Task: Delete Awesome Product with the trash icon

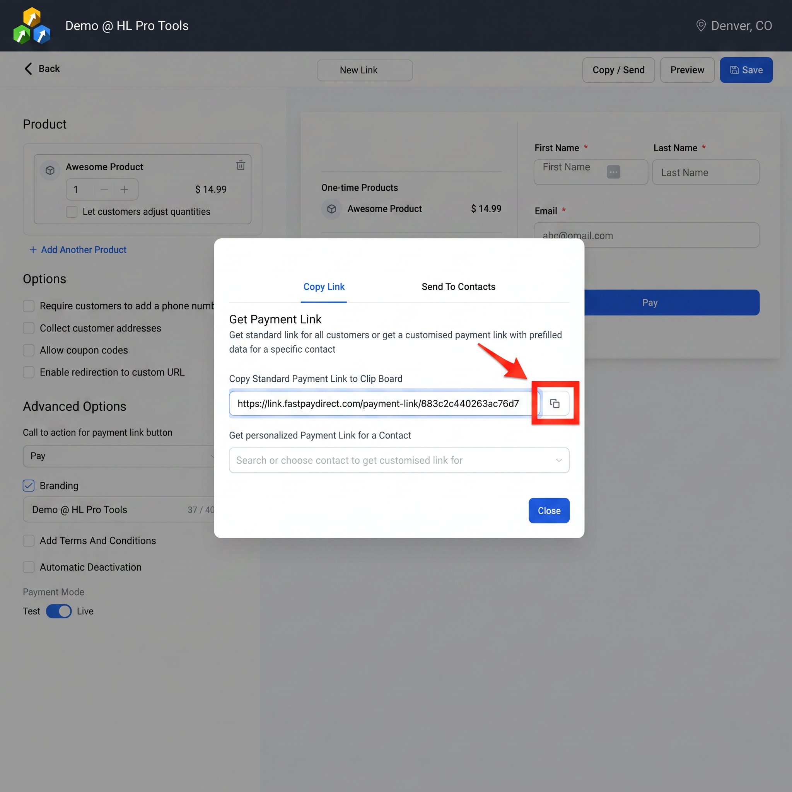Action: (x=241, y=165)
